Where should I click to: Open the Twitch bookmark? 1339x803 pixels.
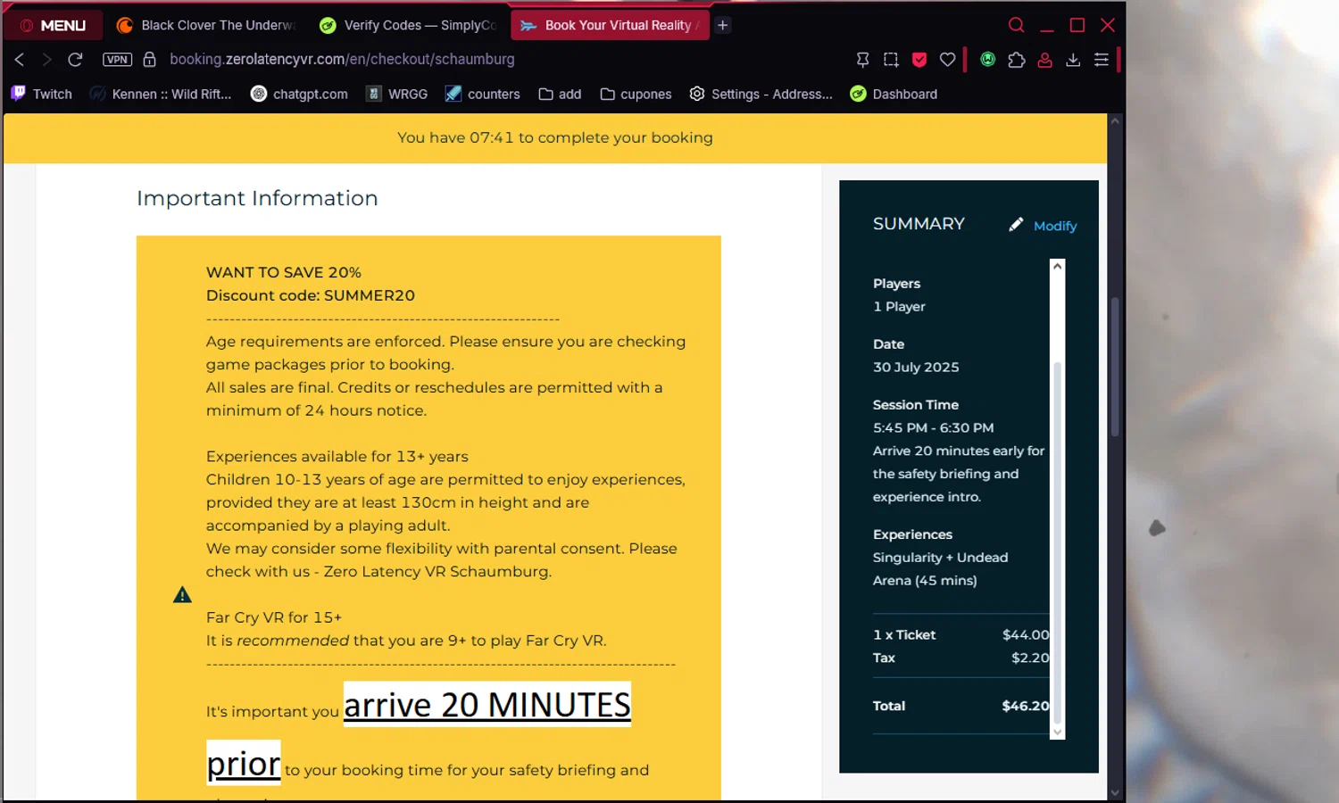(41, 94)
